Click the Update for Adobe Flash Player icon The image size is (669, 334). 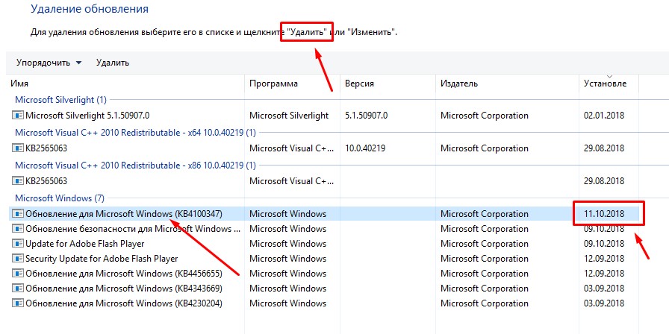point(19,244)
